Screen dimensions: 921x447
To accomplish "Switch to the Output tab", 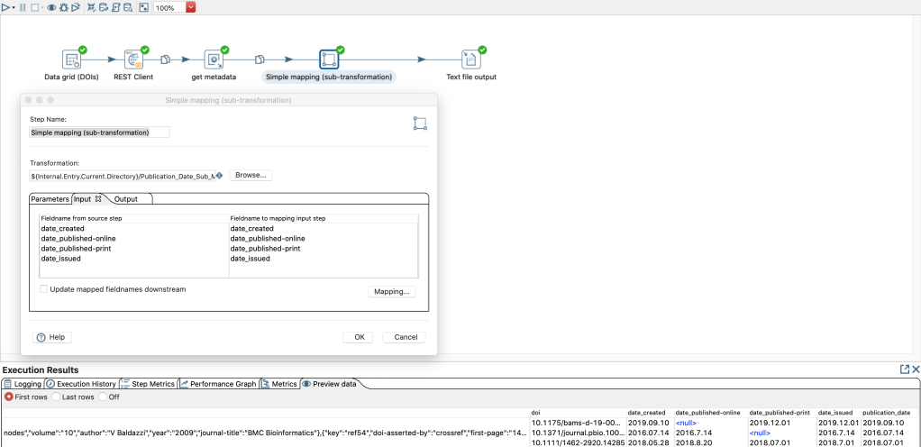I will tap(125, 198).
